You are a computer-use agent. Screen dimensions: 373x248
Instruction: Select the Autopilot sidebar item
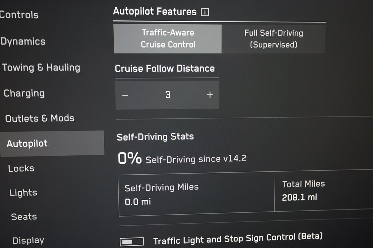point(27,143)
